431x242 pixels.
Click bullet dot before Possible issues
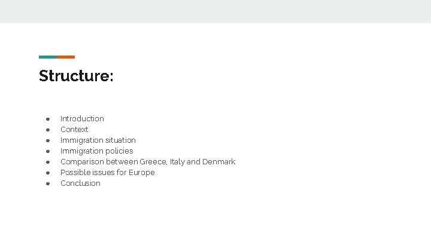pyautogui.click(x=48, y=173)
